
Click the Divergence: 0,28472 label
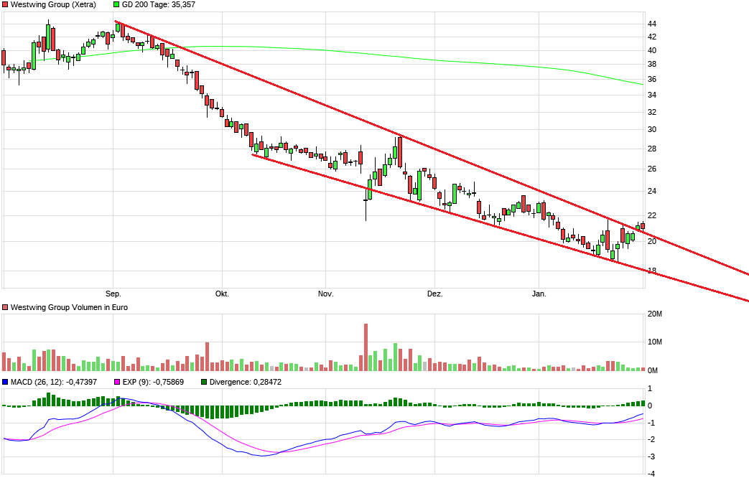[246, 382]
